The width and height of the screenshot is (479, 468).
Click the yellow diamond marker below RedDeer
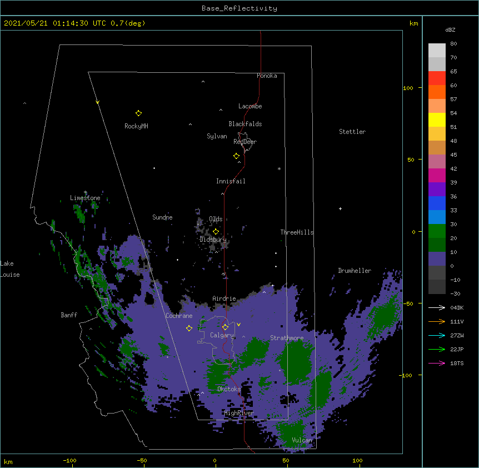[237, 156]
